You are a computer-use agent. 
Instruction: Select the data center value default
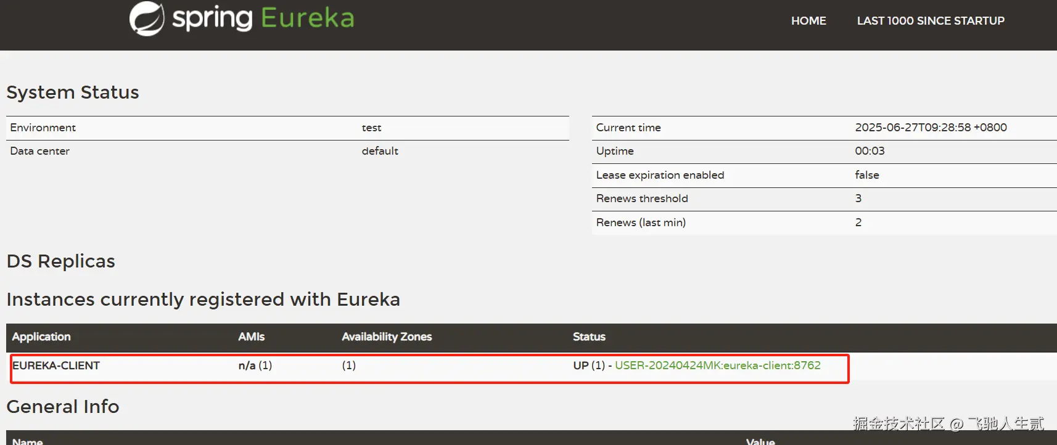(380, 151)
